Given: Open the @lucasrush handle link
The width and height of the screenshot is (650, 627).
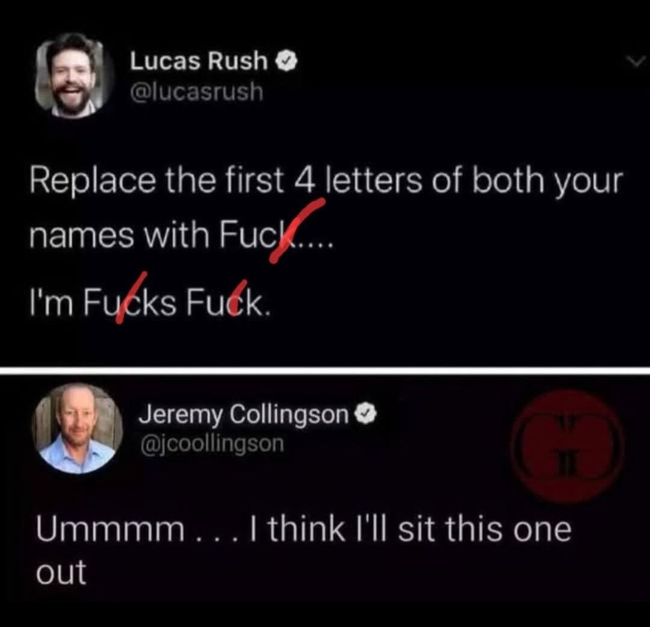Looking at the screenshot, I should click(x=196, y=91).
